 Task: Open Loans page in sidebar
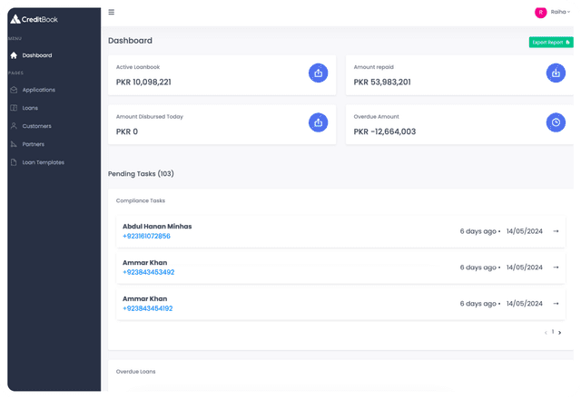pos(30,108)
